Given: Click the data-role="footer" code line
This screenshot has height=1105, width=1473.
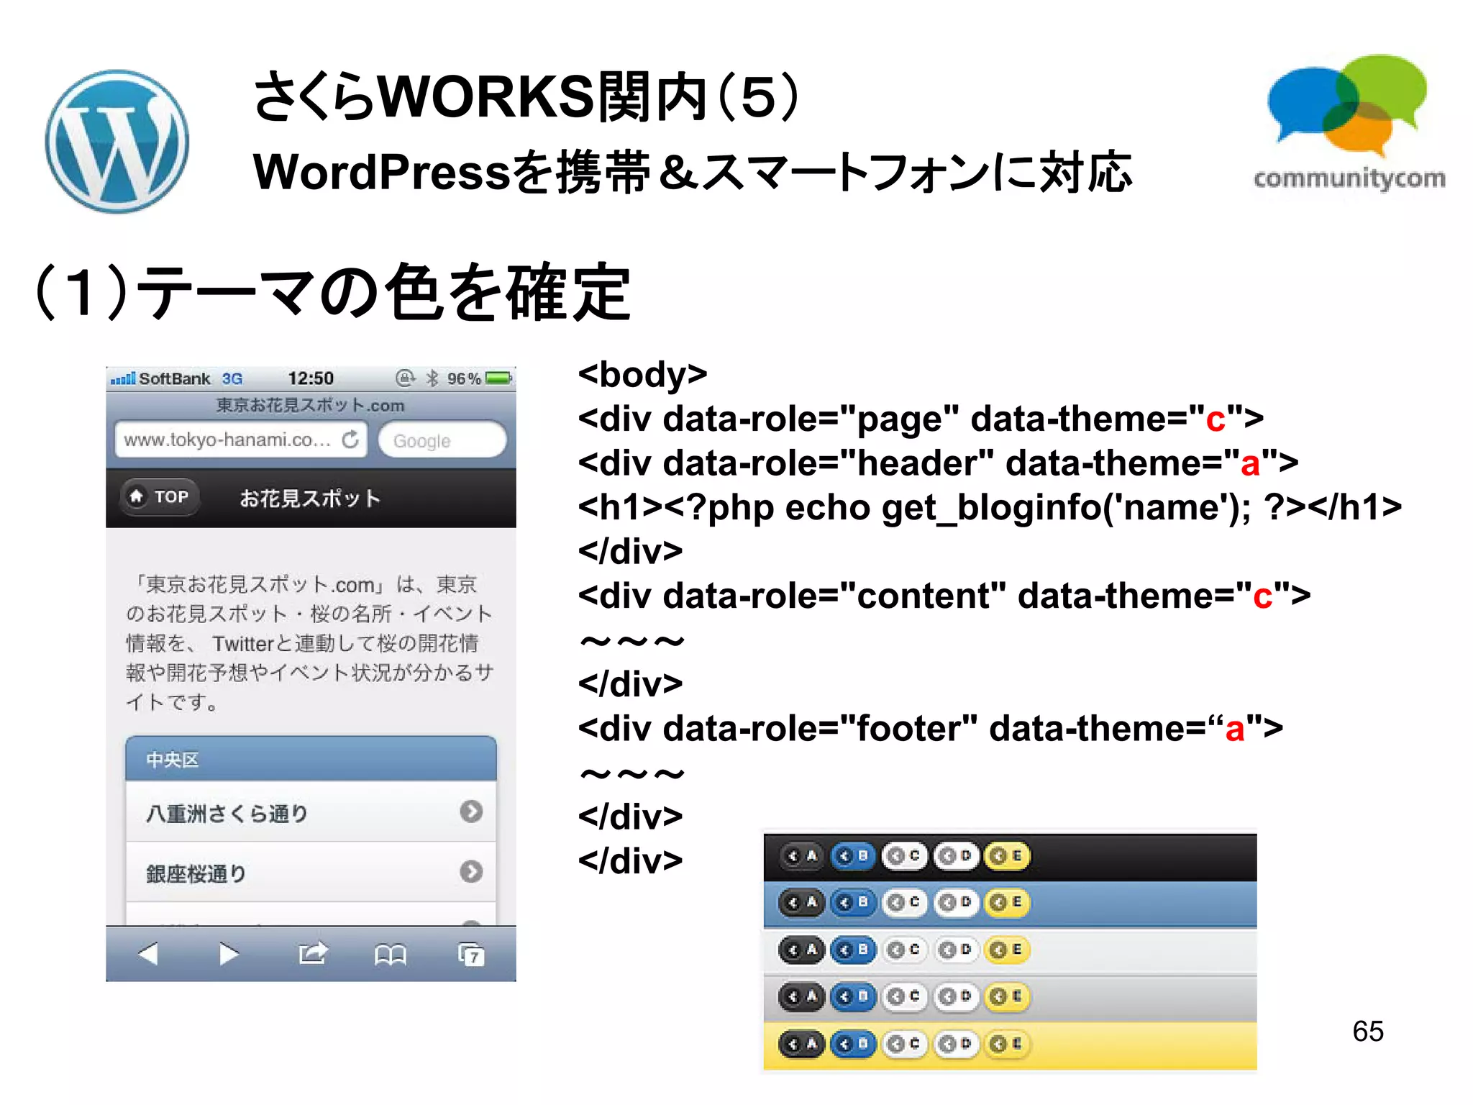Looking at the screenshot, I should [x=931, y=728].
